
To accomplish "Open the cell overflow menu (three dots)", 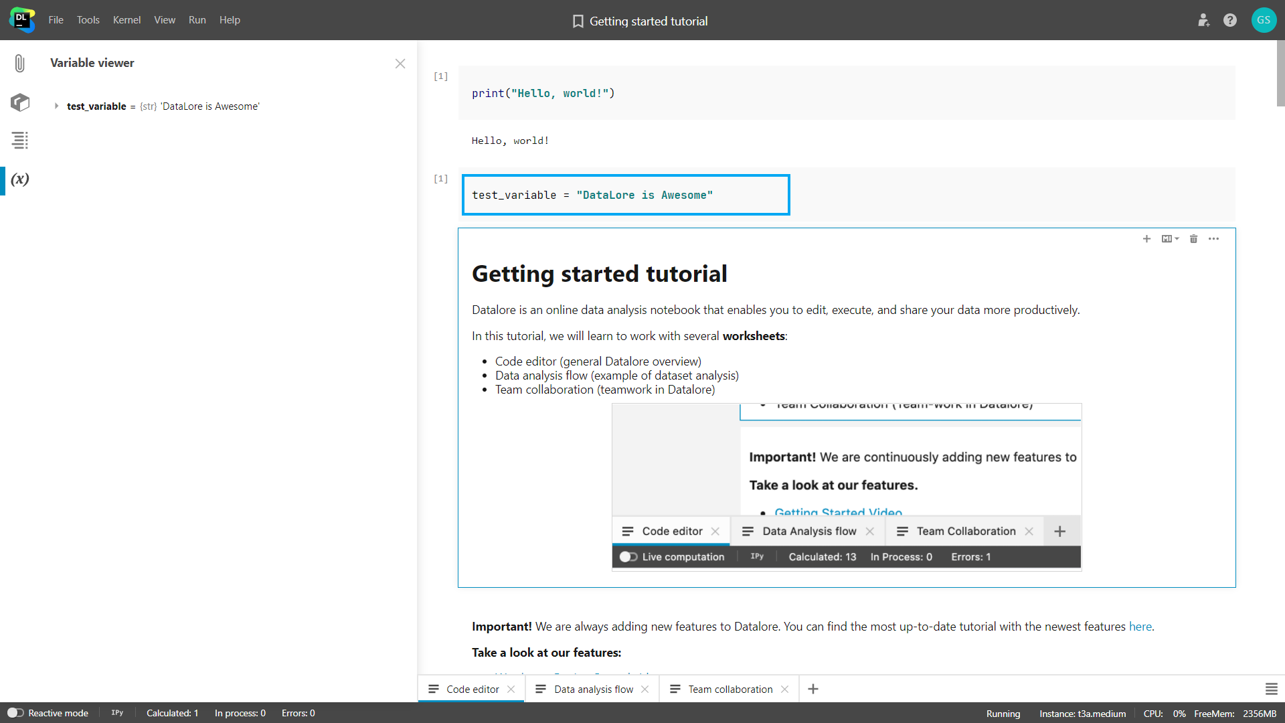I will click(x=1213, y=238).
